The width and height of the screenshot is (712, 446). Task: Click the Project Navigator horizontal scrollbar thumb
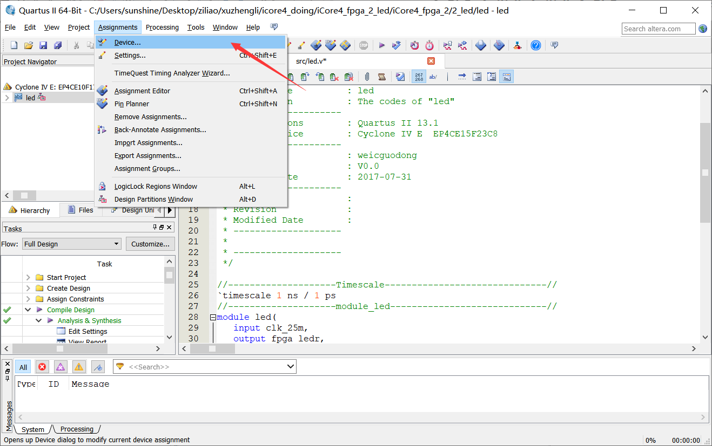coord(24,195)
